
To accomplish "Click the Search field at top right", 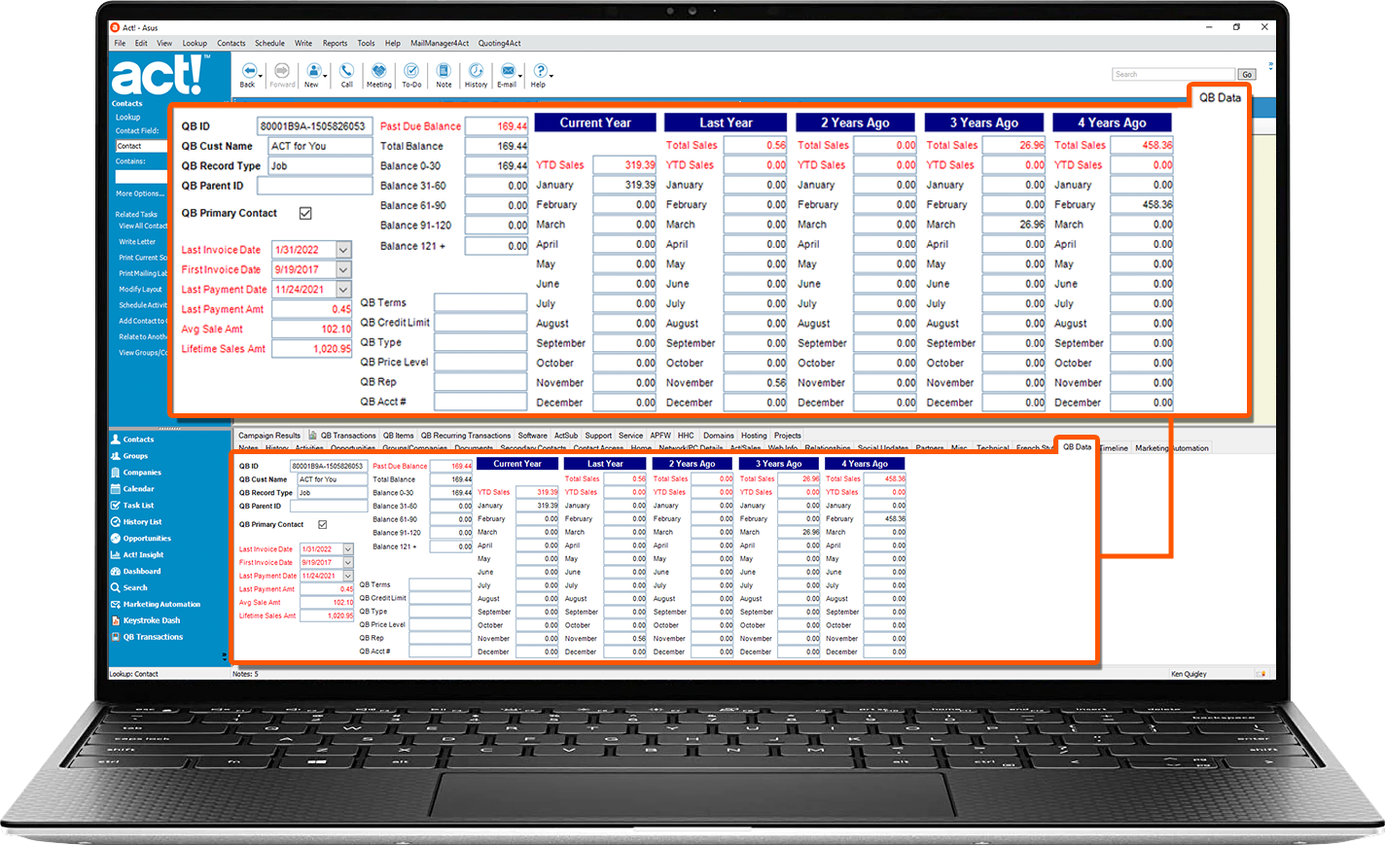I will (1173, 74).
